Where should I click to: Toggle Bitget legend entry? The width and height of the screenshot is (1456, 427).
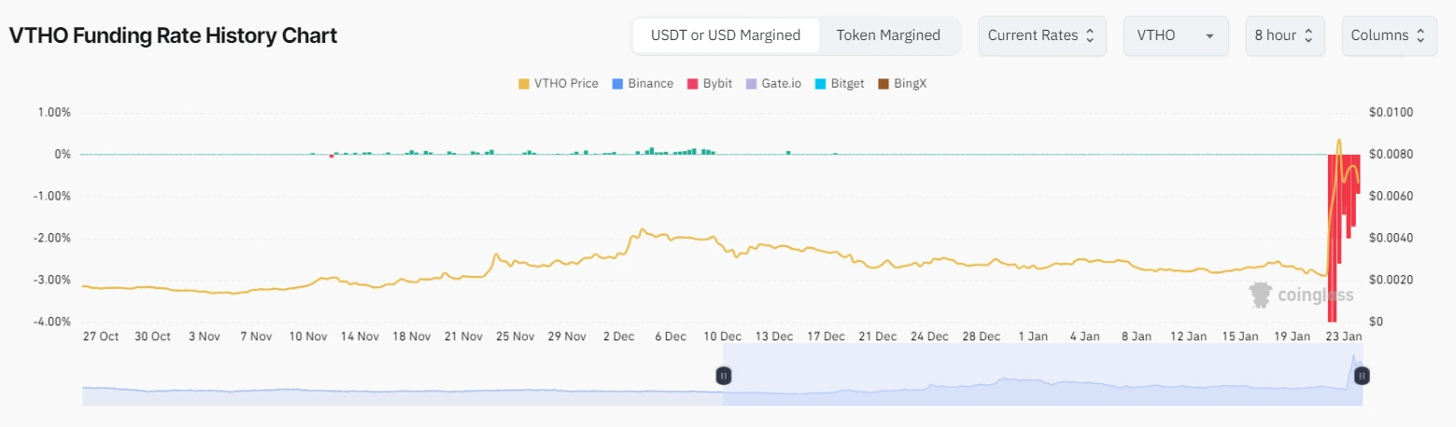coord(839,84)
